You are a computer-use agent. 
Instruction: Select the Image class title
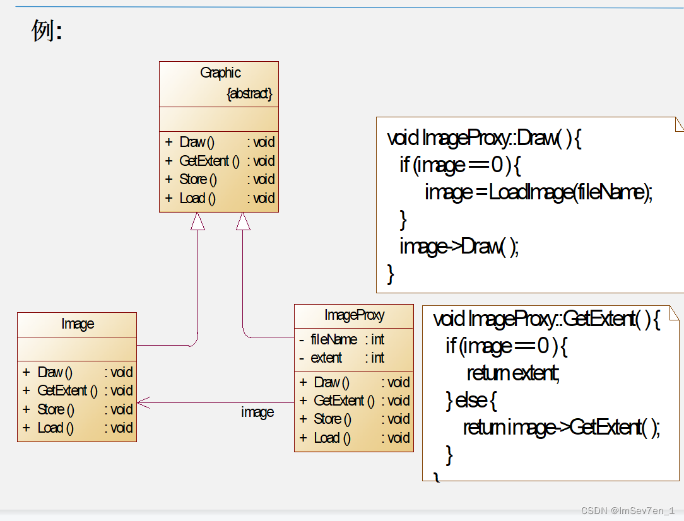78,324
